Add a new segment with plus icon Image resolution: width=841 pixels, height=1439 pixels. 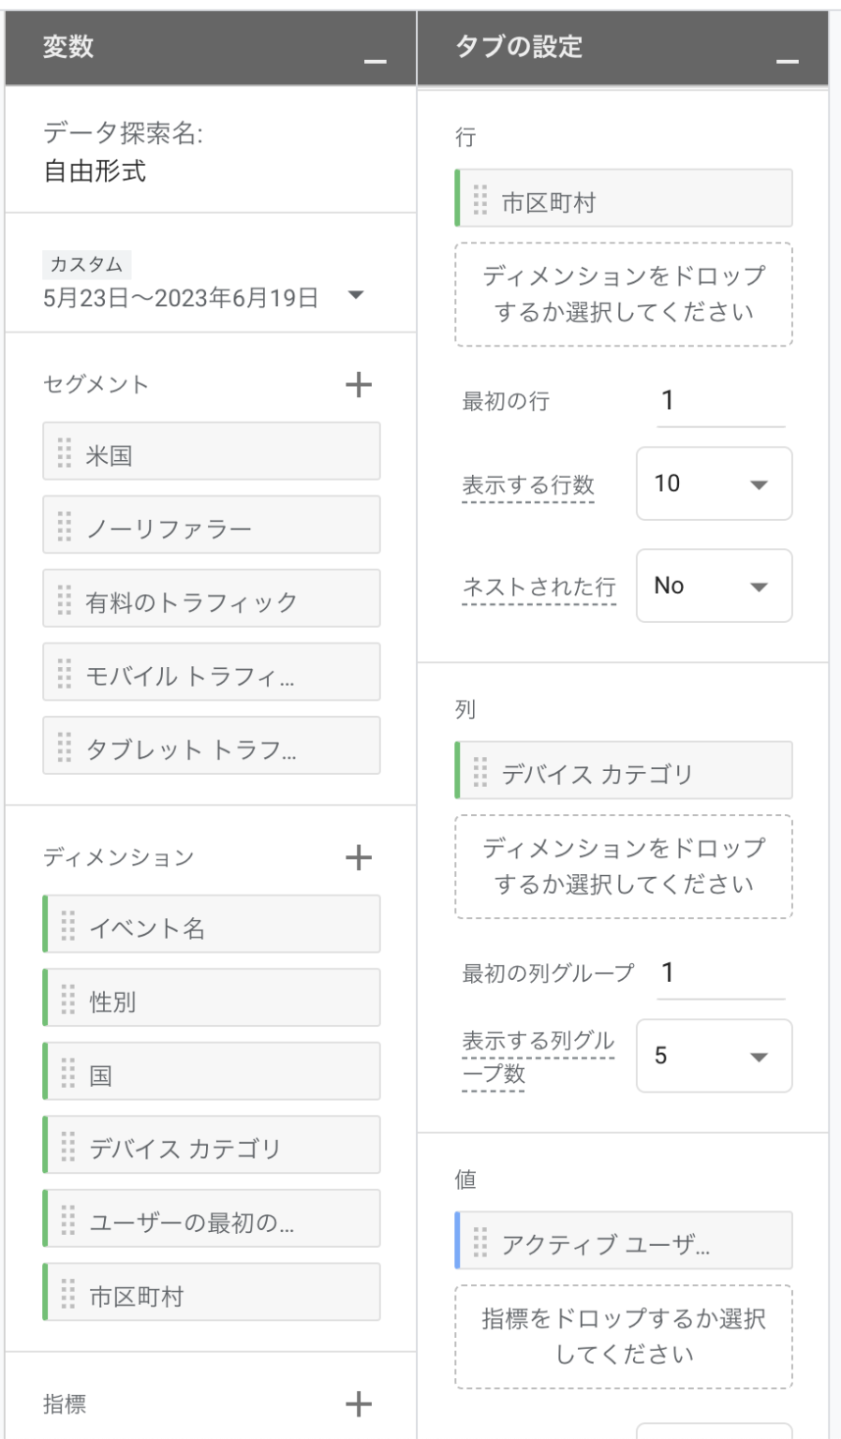click(x=359, y=385)
